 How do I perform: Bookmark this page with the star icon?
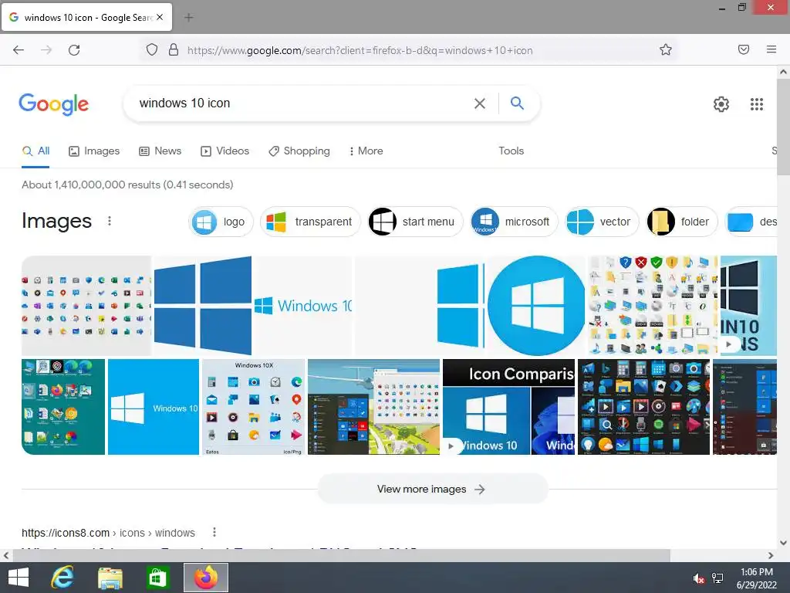(x=666, y=50)
